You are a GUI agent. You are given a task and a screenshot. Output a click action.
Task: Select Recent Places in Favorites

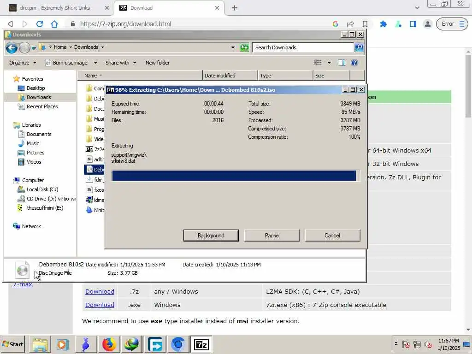pyautogui.click(x=42, y=106)
